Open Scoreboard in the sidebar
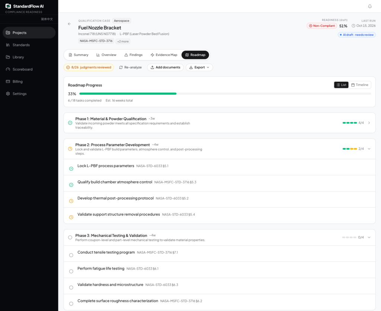381x311 pixels. 29,69
